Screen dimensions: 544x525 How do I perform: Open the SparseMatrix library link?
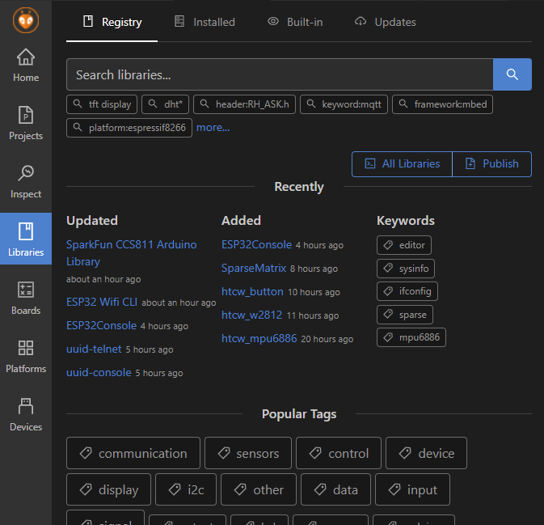pyautogui.click(x=253, y=268)
